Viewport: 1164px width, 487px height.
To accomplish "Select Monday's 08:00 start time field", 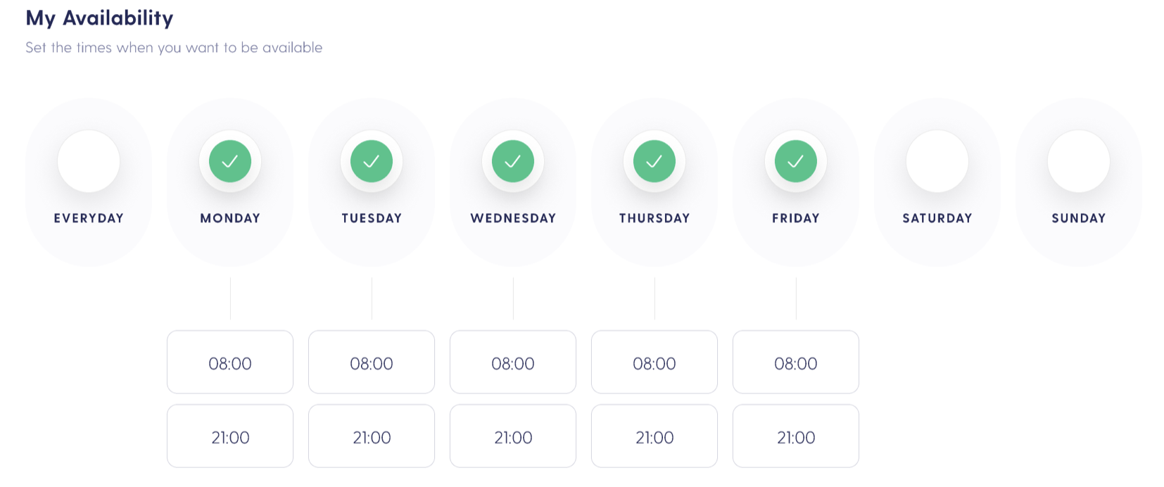I will [230, 362].
